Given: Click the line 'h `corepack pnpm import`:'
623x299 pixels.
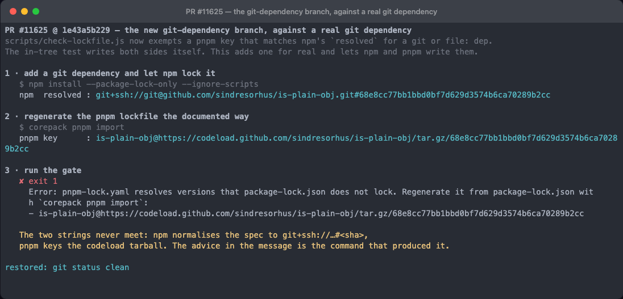Looking at the screenshot, I should pyautogui.click(x=88, y=203).
